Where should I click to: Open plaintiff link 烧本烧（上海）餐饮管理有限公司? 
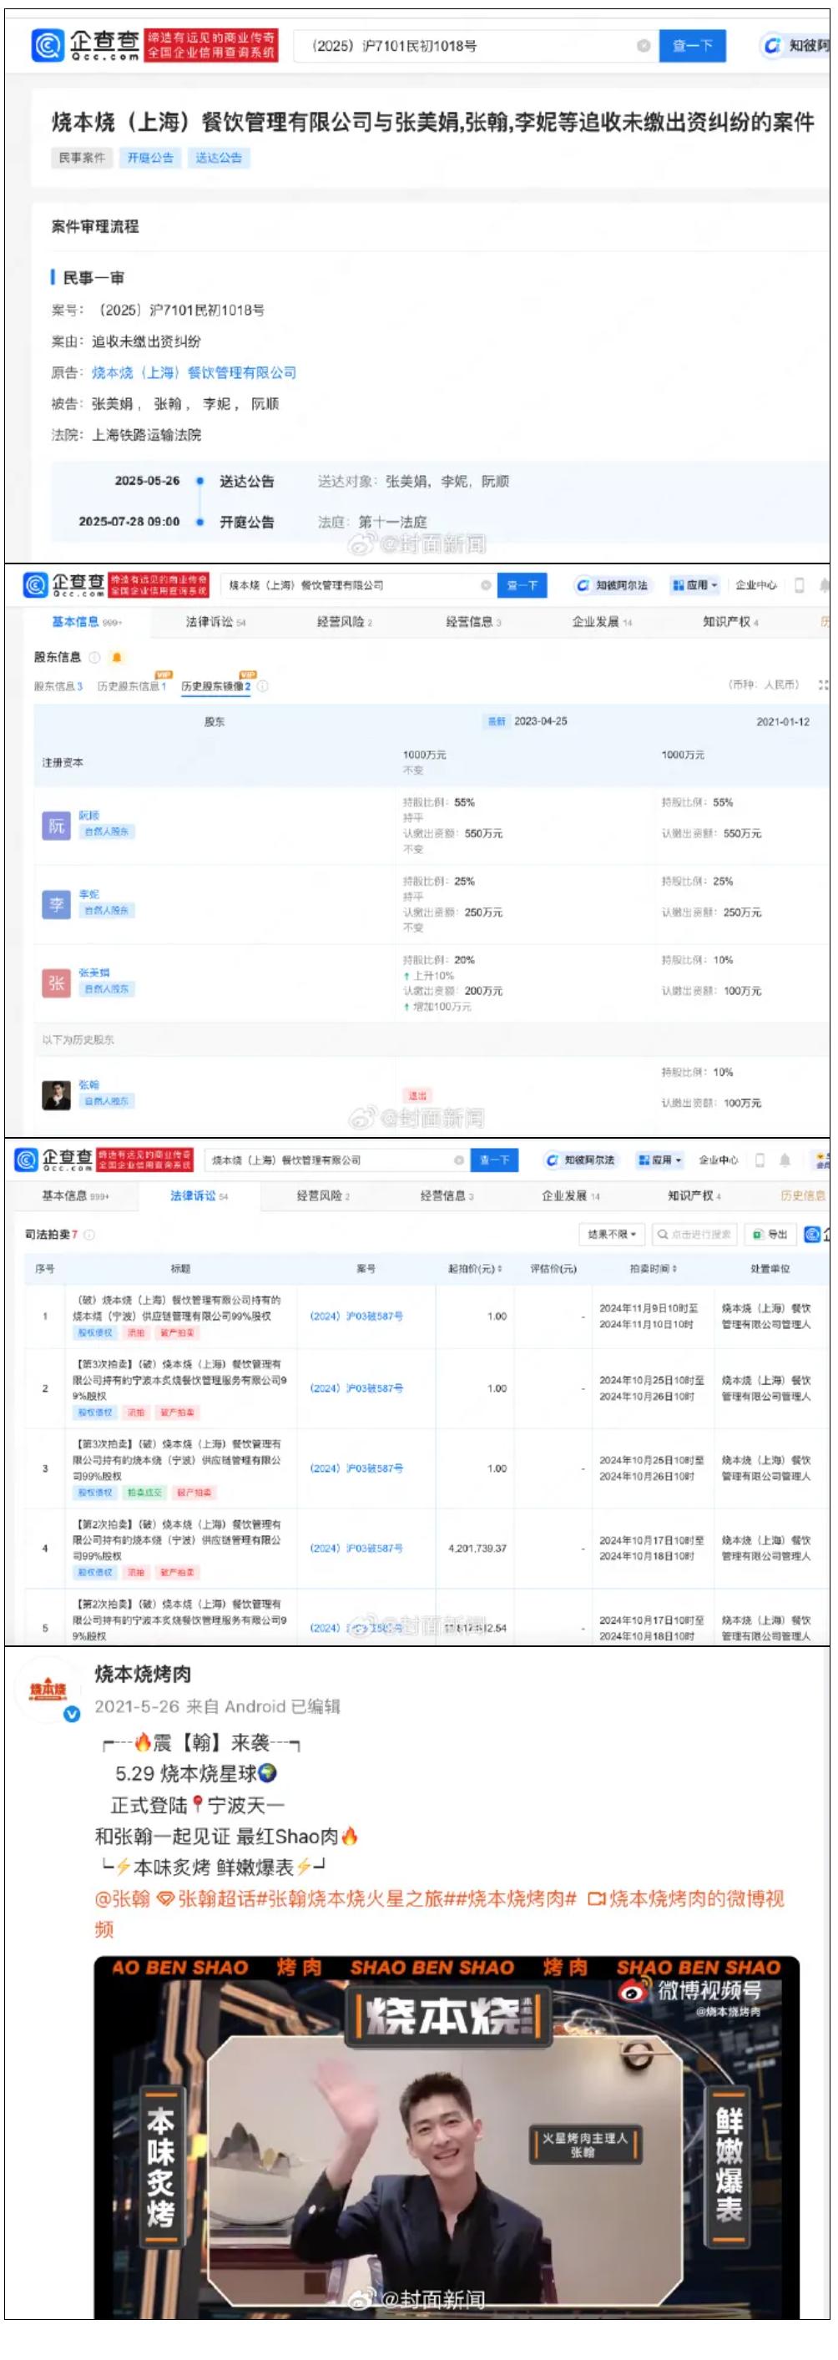coord(194,373)
